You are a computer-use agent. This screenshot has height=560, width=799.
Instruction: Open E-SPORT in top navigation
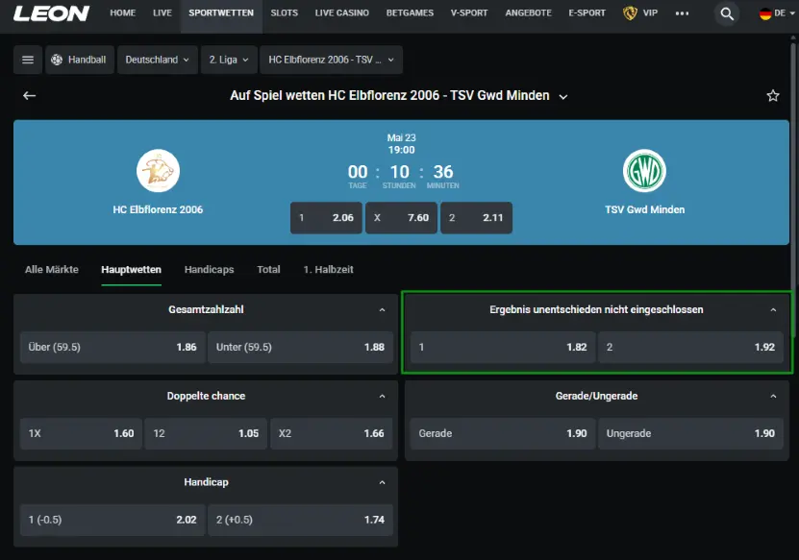(587, 12)
